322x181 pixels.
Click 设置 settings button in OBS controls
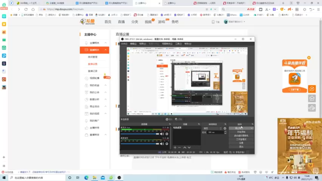(241, 143)
